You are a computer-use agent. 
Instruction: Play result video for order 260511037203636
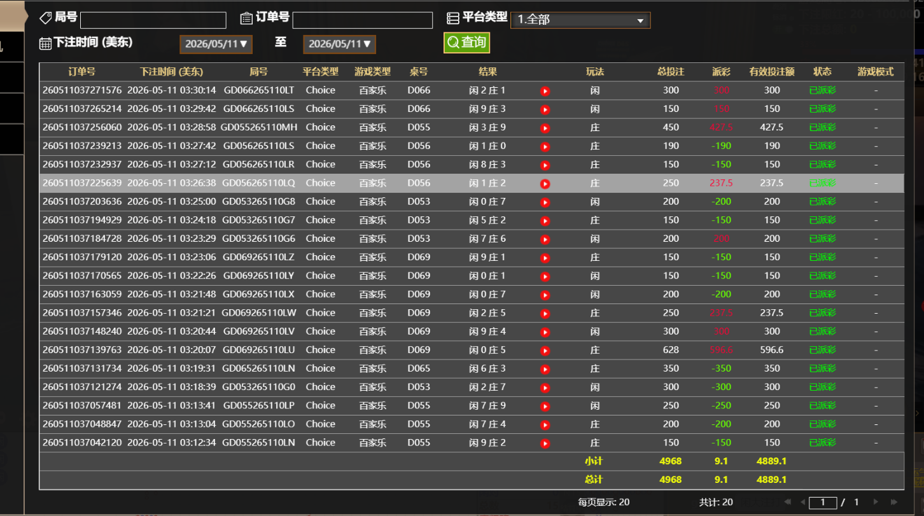tap(545, 202)
